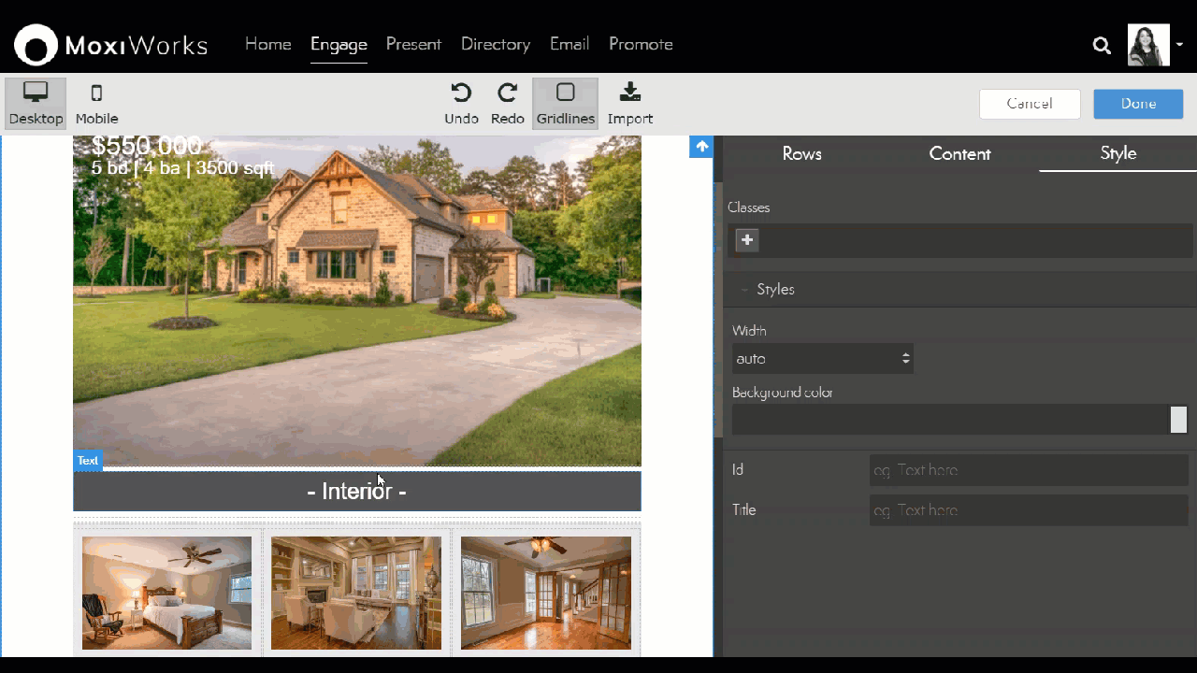This screenshot has height=673, width=1197.
Task: Open the Background color swatch picker
Action: (x=1178, y=420)
